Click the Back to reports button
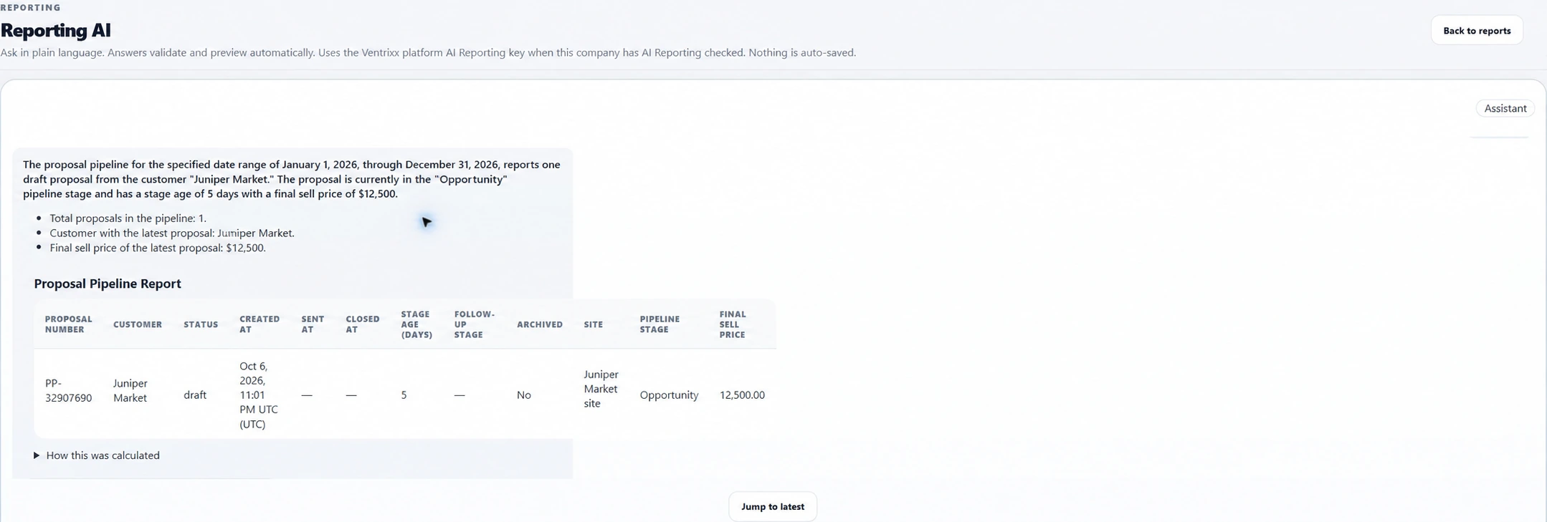The width and height of the screenshot is (1547, 522). pyautogui.click(x=1476, y=30)
